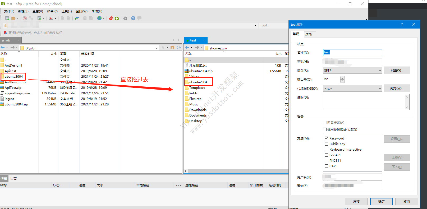Open the session properties gear-window icon

(x=39, y=18)
